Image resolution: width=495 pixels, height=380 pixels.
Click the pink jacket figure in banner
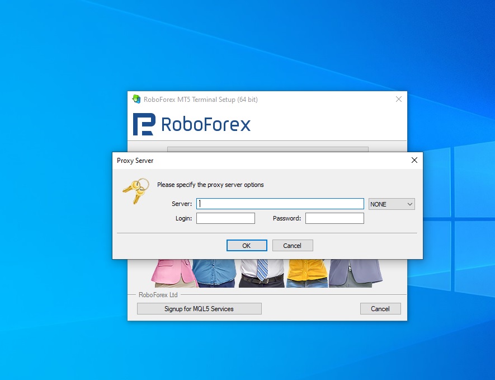point(175,273)
